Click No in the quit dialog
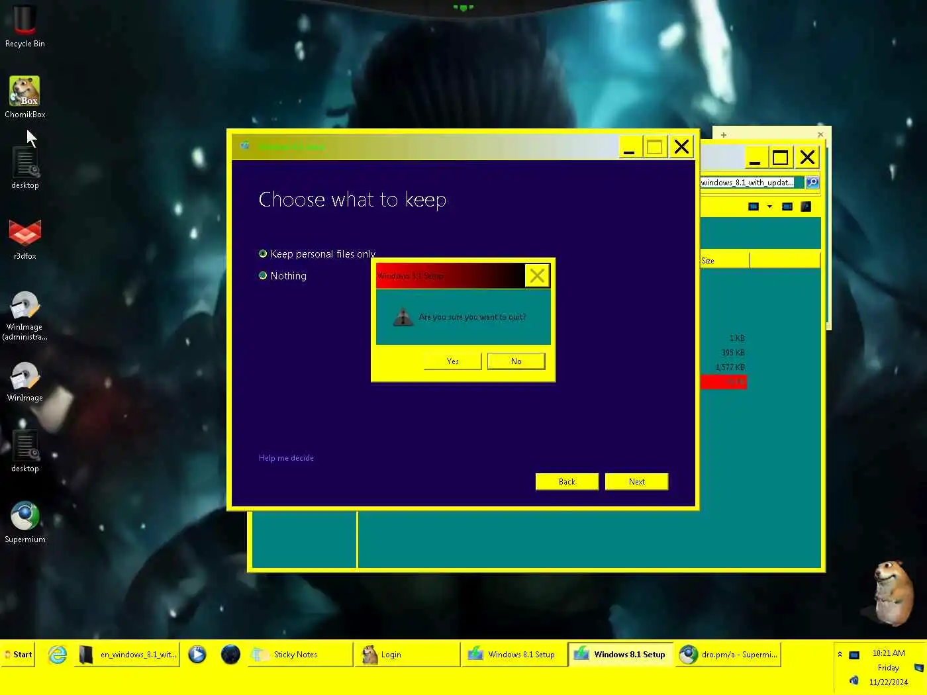 (516, 361)
